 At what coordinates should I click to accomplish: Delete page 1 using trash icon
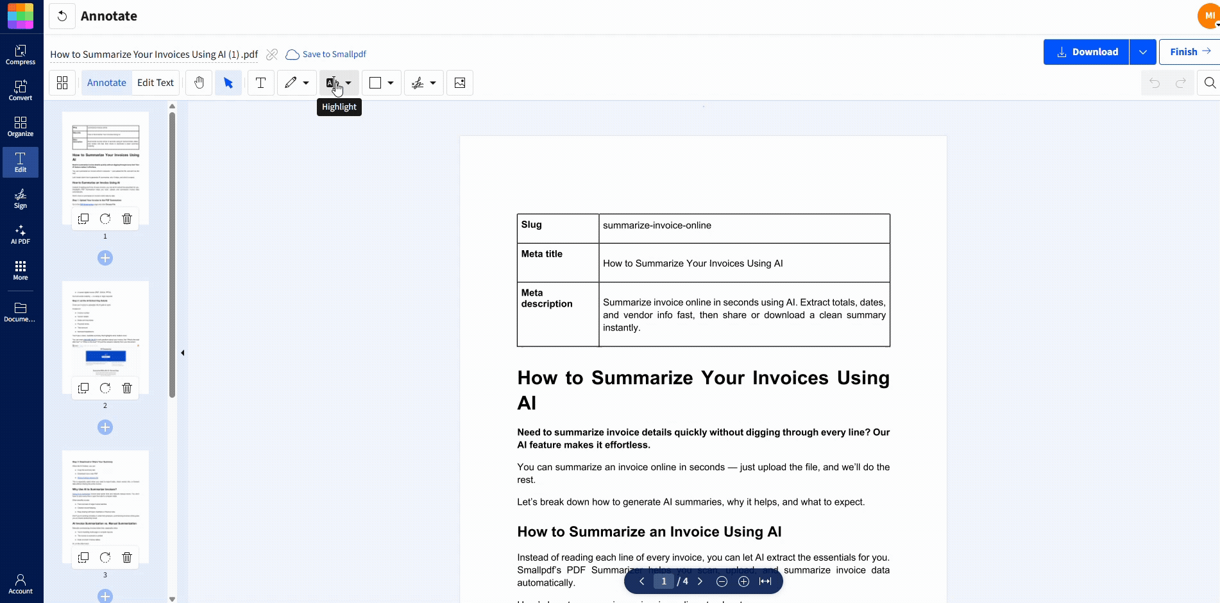pyautogui.click(x=127, y=219)
